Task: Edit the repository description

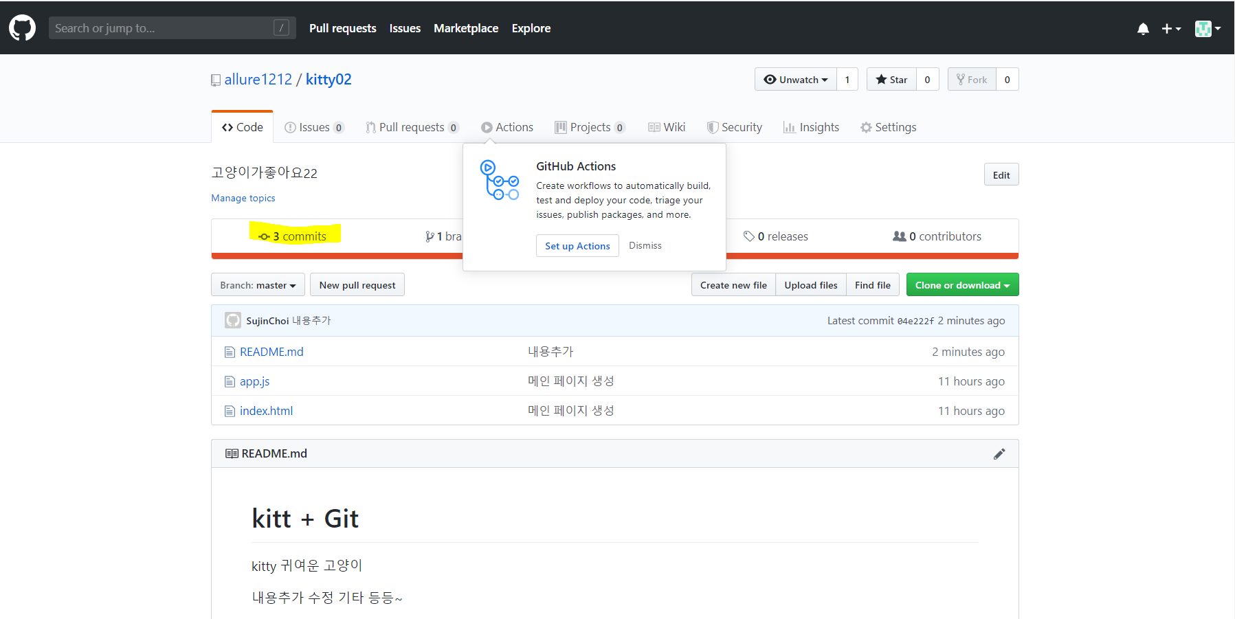Action: (1001, 175)
